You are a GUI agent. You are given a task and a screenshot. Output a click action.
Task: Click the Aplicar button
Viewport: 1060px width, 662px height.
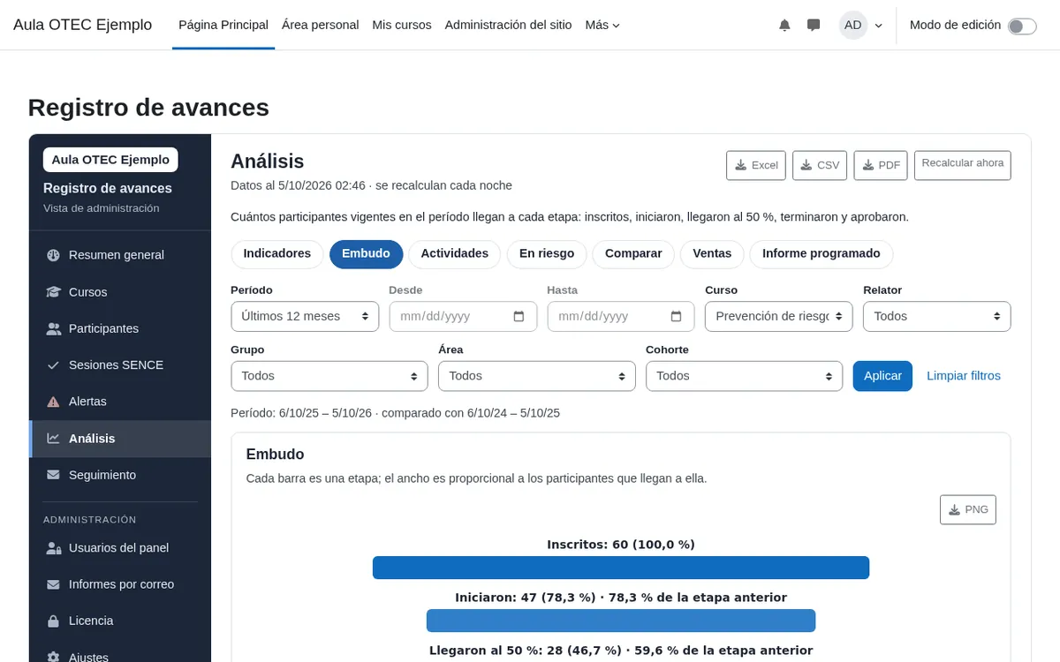882,376
